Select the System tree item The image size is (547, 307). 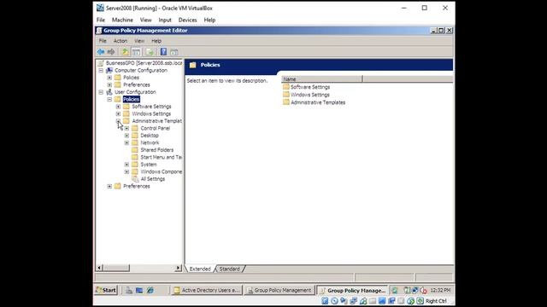pos(148,165)
